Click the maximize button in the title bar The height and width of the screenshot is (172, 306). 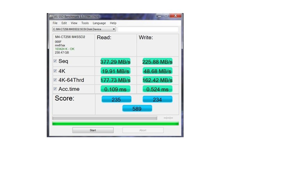coord(166,16)
